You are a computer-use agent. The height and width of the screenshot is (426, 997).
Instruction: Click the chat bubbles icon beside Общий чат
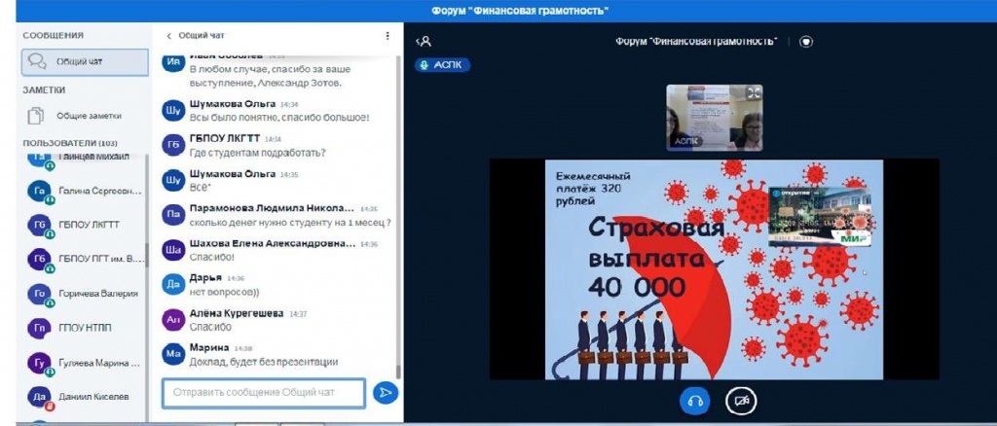[37, 61]
